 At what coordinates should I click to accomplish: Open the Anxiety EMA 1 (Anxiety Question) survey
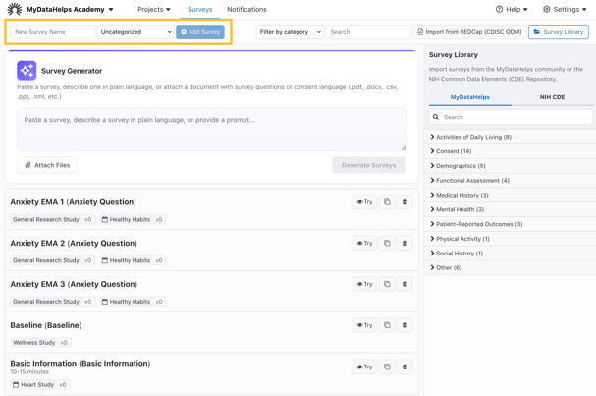[73, 202]
